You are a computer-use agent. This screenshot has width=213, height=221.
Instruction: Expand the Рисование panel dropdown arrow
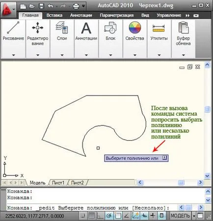point(13,55)
